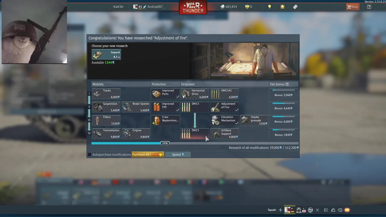This screenshot has height=217, width=386.
Task: Select the Improved FPE modification
Action: tap(165, 107)
